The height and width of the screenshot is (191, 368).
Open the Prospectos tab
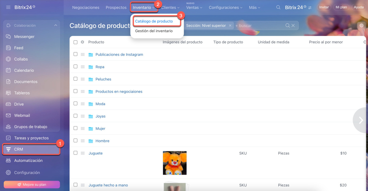point(116,7)
